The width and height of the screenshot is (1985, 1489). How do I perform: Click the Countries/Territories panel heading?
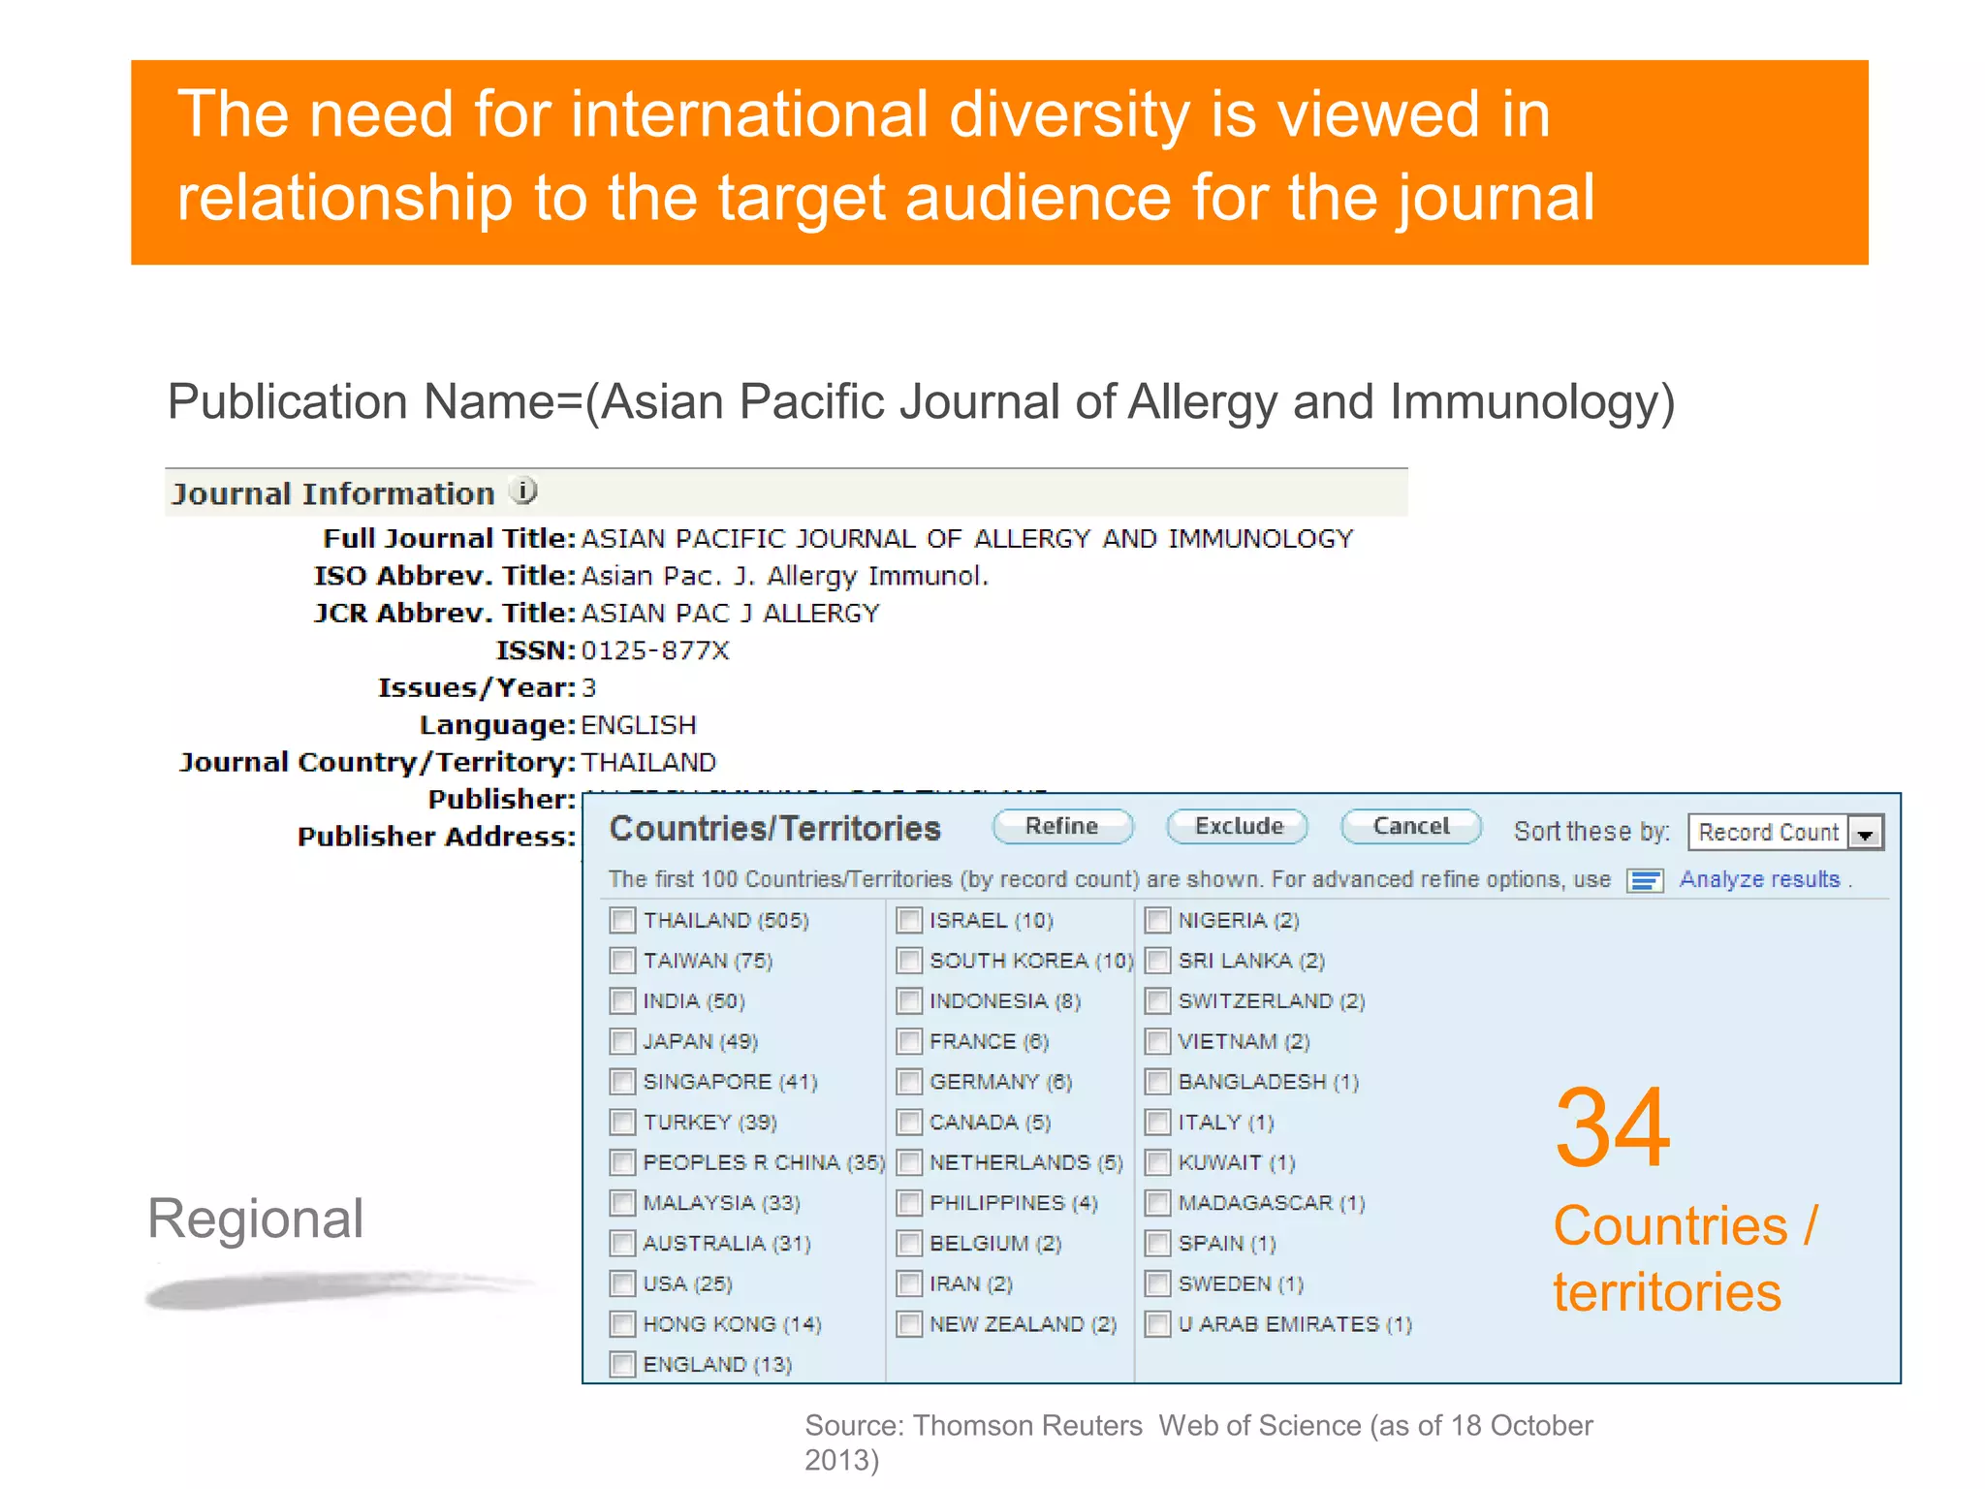[774, 829]
